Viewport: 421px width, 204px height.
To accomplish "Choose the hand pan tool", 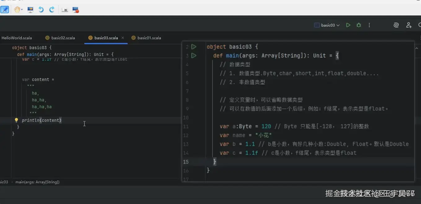I will (16, 10).
